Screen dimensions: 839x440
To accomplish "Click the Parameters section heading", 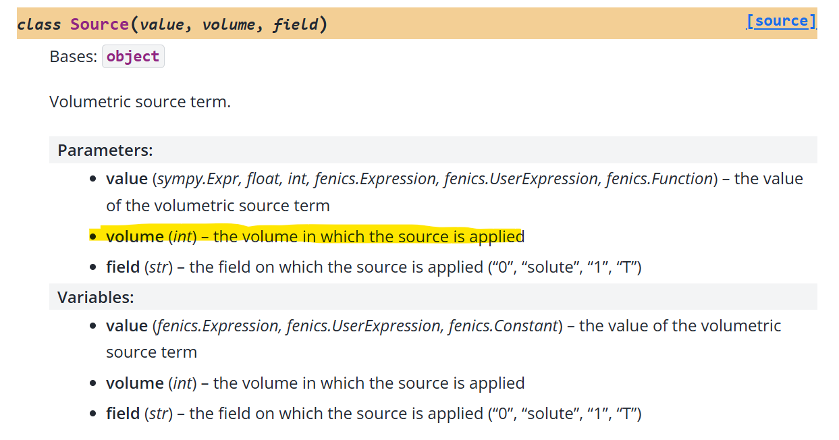I will pyautogui.click(x=105, y=150).
